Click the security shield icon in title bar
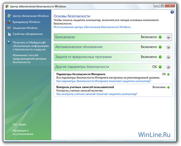 pyautogui.click(x=7, y=6)
